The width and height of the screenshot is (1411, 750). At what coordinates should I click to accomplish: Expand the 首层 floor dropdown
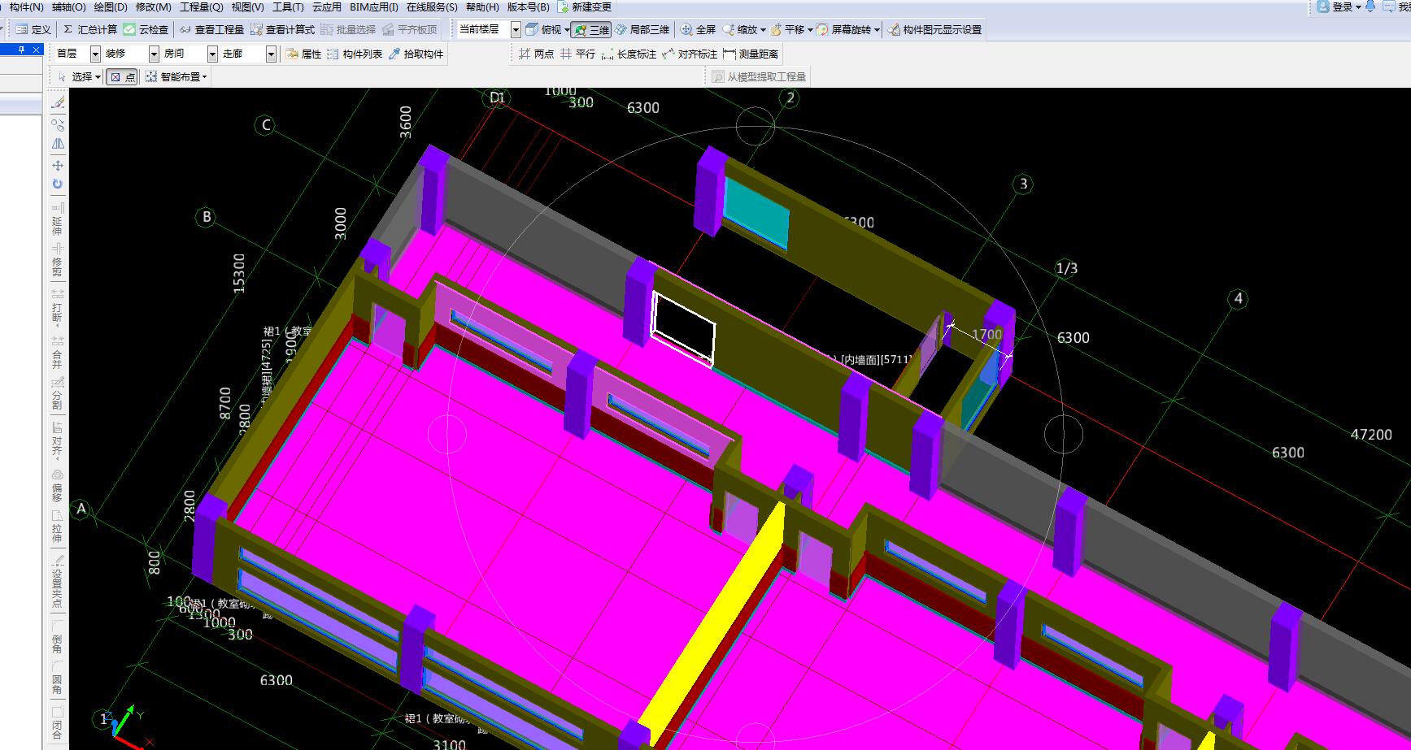click(95, 54)
